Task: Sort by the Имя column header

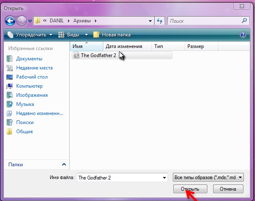Action: 87,46
